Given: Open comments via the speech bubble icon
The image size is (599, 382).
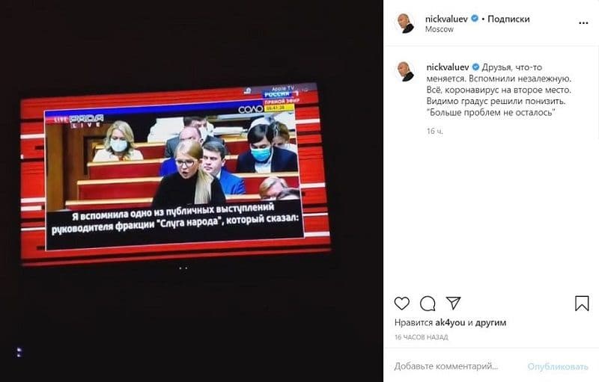Looking at the screenshot, I should click(428, 304).
